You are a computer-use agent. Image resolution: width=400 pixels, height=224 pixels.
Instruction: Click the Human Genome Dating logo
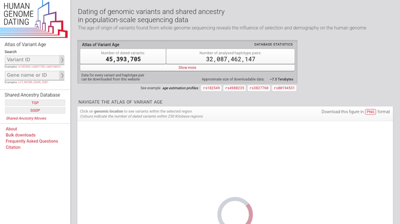click(34, 19)
